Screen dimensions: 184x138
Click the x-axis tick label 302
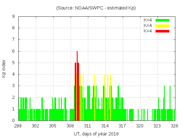coord(35,126)
